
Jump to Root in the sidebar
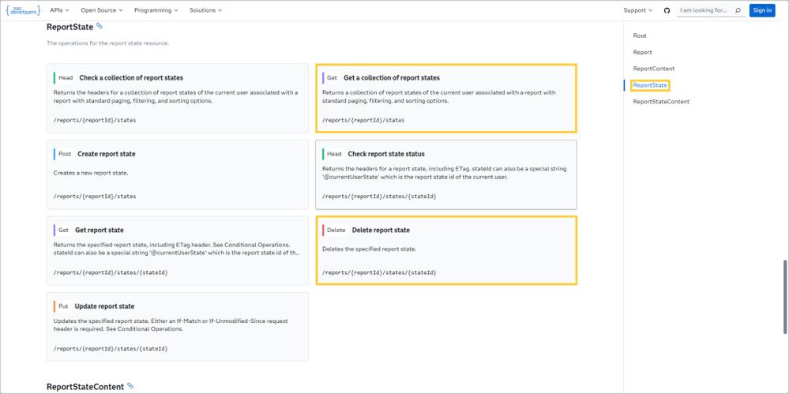[x=640, y=36]
